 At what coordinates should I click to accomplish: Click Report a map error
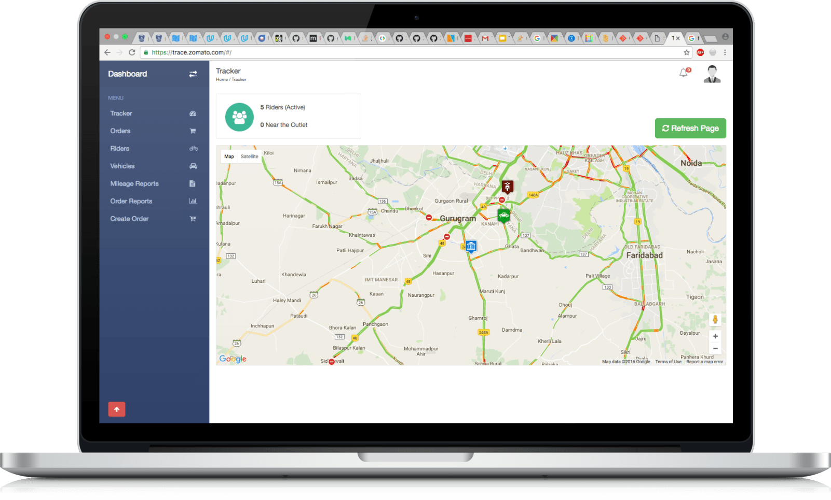tap(704, 362)
